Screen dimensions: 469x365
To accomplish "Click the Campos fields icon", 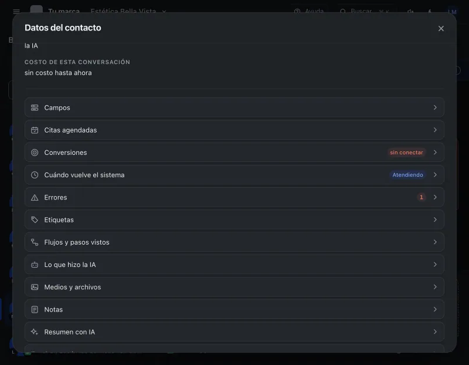I will (35, 107).
